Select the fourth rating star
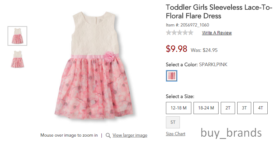 (185, 33)
